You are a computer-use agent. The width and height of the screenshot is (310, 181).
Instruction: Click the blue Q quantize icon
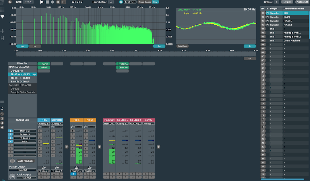pyautogui.click(x=121, y=2)
